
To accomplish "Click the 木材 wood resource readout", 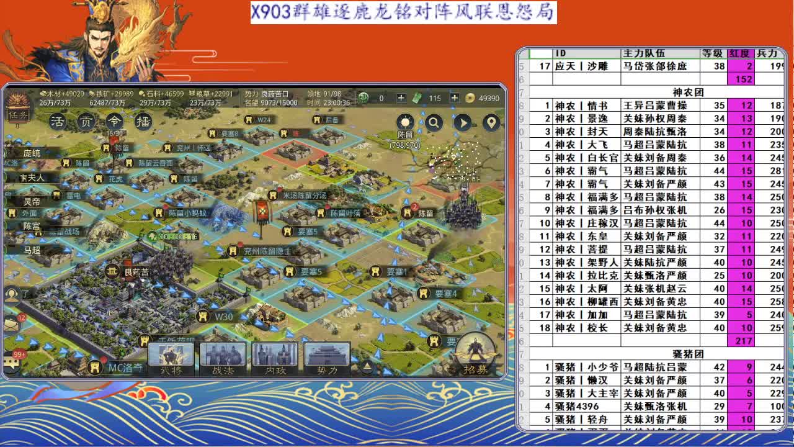I will tap(61, 94).
